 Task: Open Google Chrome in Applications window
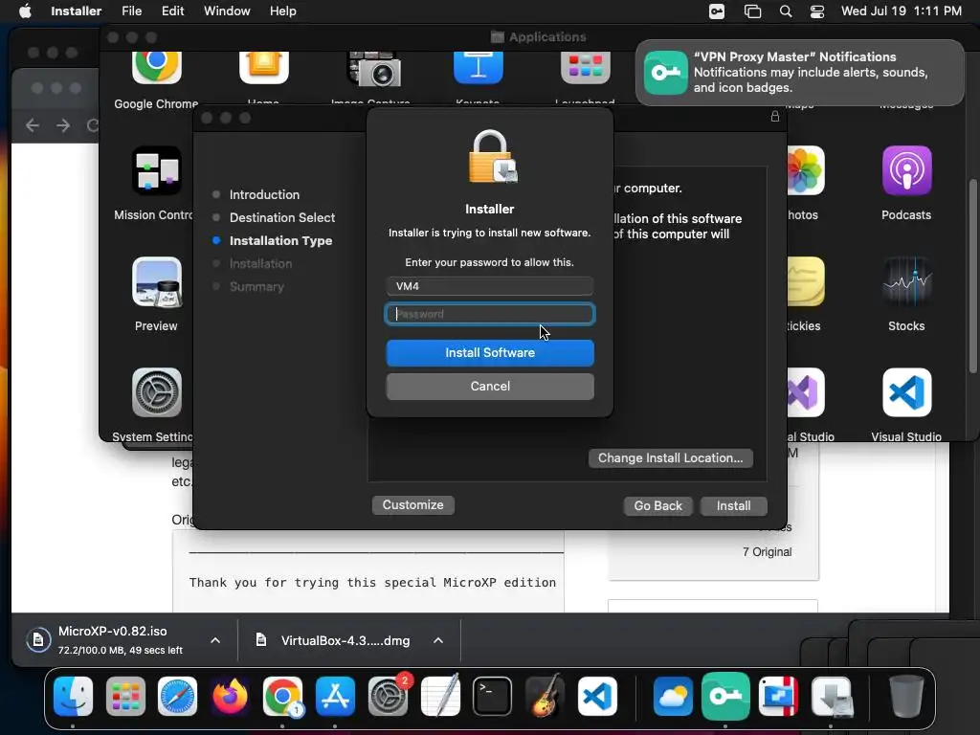[156, 67]
